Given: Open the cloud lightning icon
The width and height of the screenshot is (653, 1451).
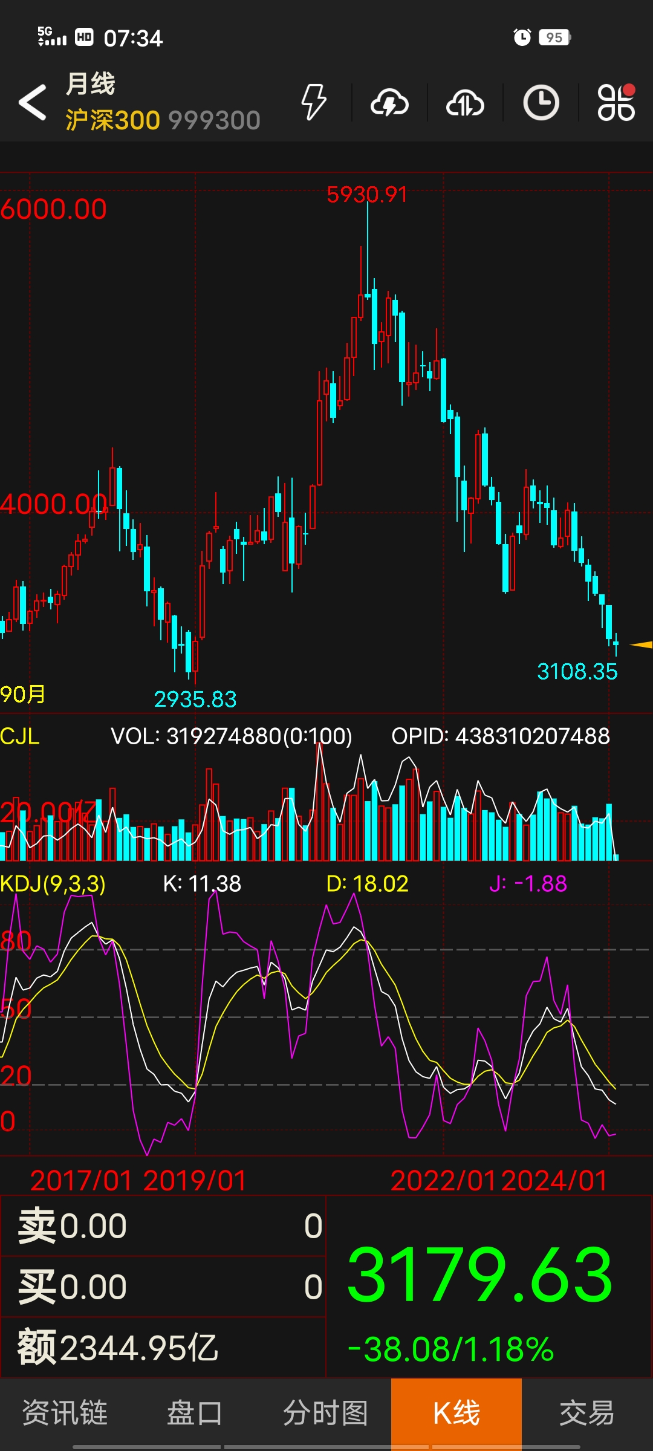Looking at the screenshot, I should (389, 102).
